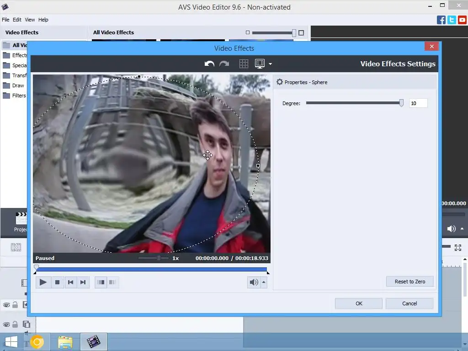This screenshot has height=351, width=468.
Task: Click the previous scene button
Action: tap(101, 282)
